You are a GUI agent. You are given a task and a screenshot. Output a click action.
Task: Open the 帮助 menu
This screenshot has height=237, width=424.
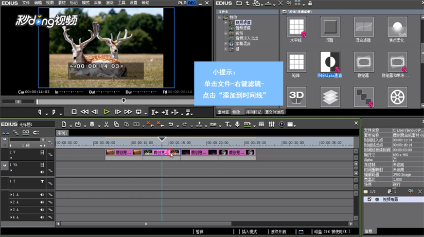click(x=145, y=3)
